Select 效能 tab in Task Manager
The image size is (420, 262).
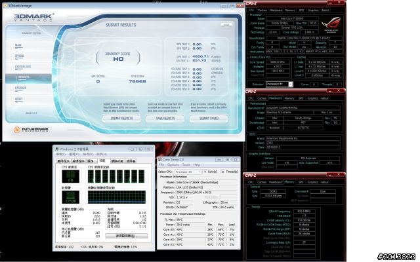(x=102, y=160)
